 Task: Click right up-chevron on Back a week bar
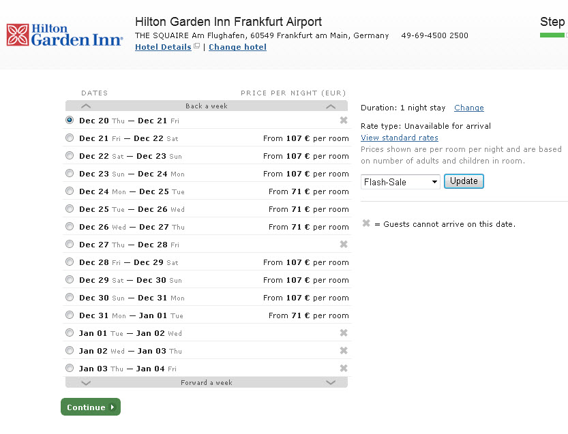coord(331,106)
